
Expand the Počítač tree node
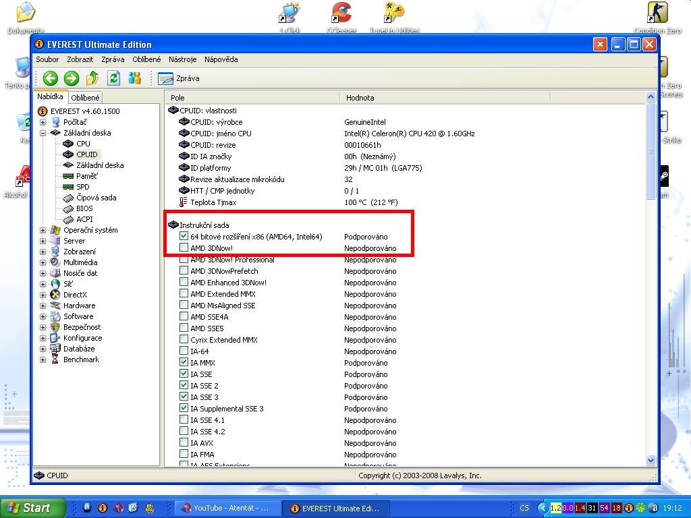point(43,122)
